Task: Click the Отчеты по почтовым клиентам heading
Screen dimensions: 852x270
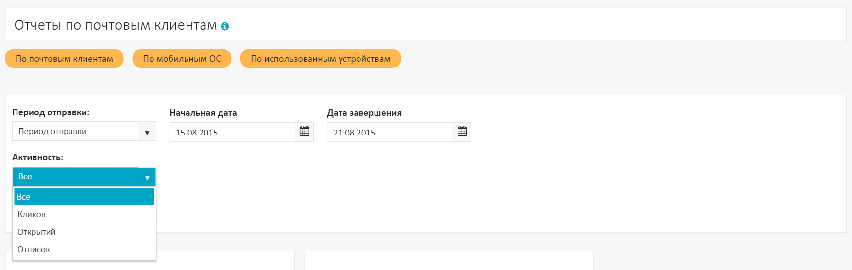Action: tap(116, 25)
